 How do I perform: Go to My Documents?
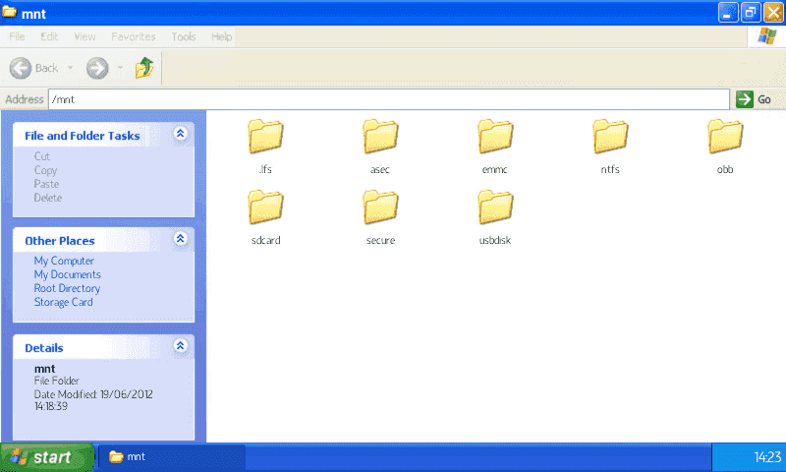click(x=68, y=274)
